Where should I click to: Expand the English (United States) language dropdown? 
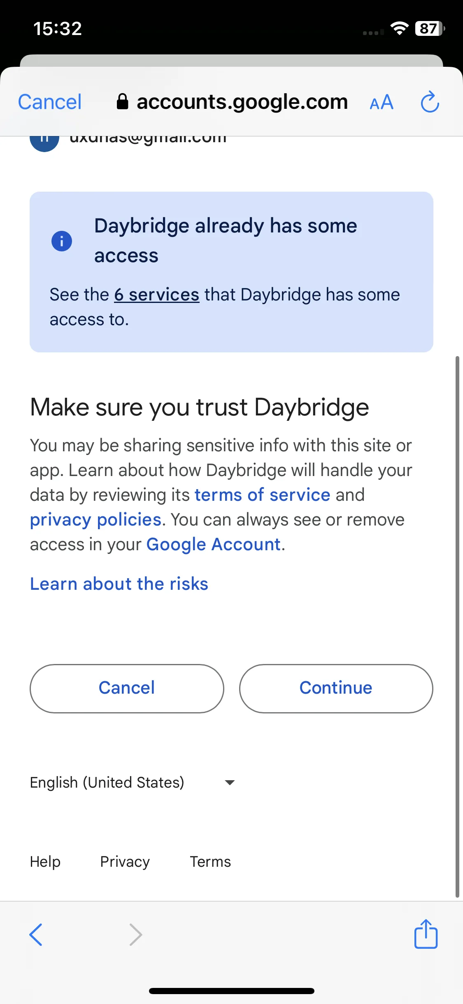coord(133,782)
